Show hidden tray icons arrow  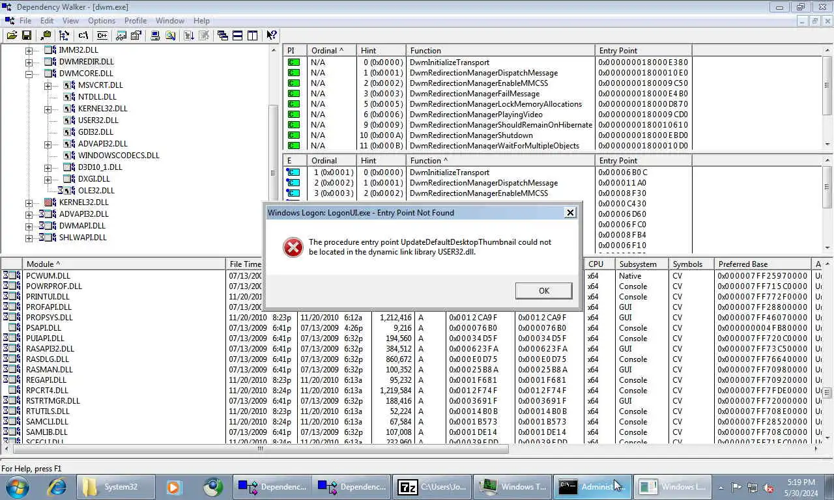(721, 487)
